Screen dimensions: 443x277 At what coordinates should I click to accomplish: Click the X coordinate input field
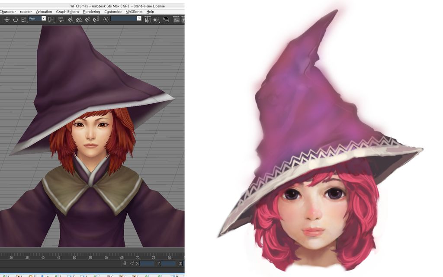(x=147, y=264)
